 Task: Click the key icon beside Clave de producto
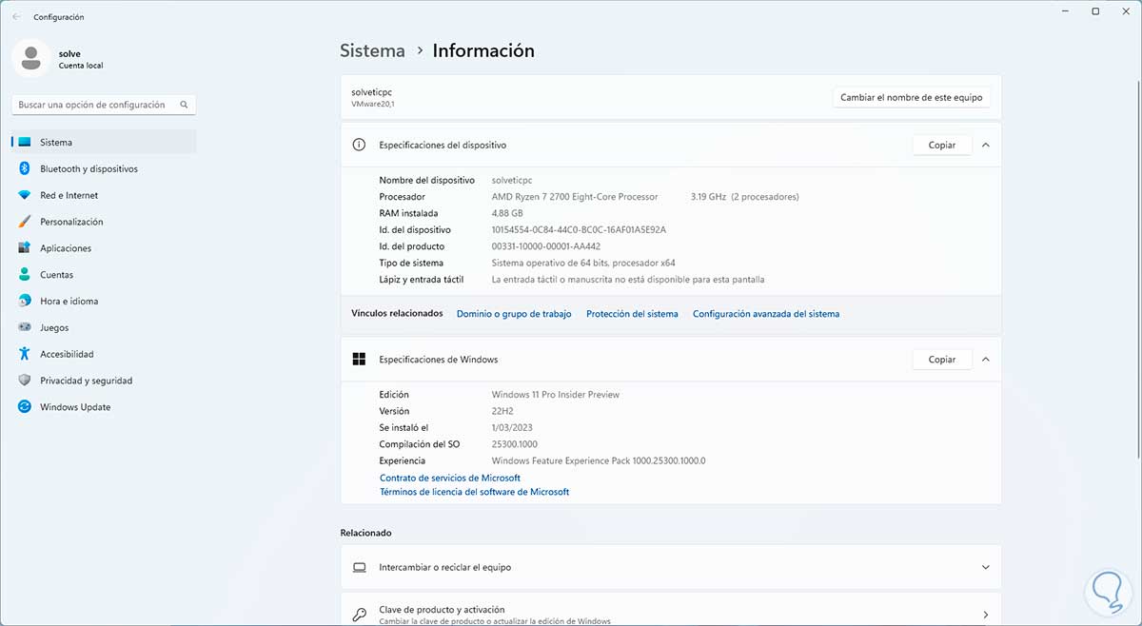click(x=359, y=615)
